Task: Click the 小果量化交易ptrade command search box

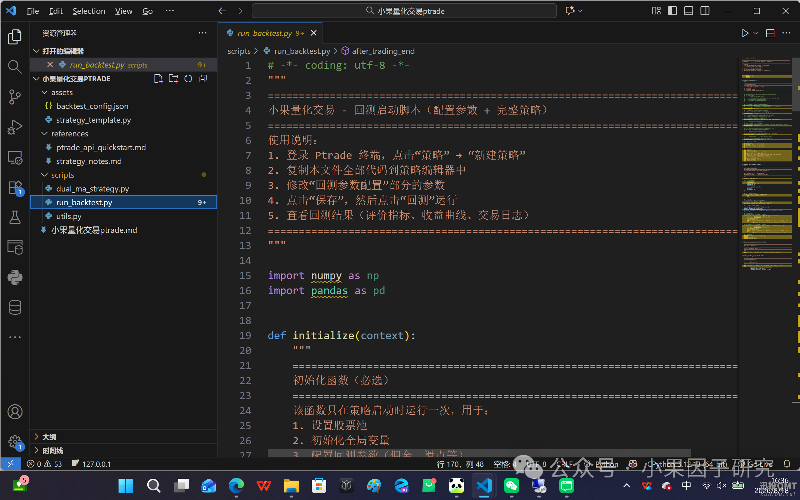Action: tap(404, 11)
